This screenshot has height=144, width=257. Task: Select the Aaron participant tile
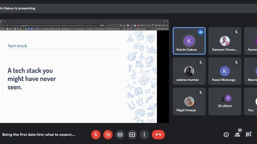click(251, 41)
